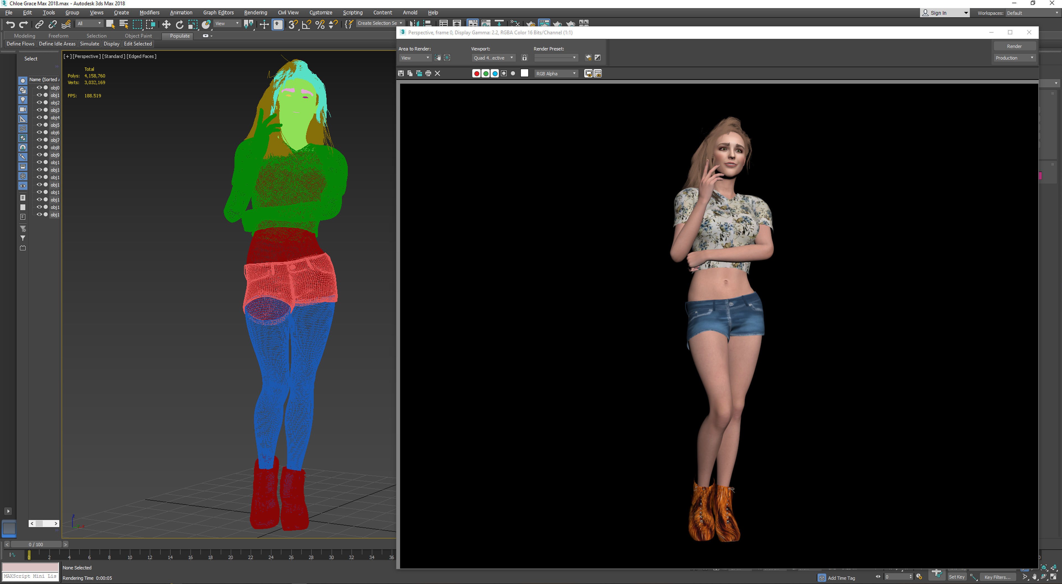Click the MAXScript Mini Listener field

click(30, 576)
